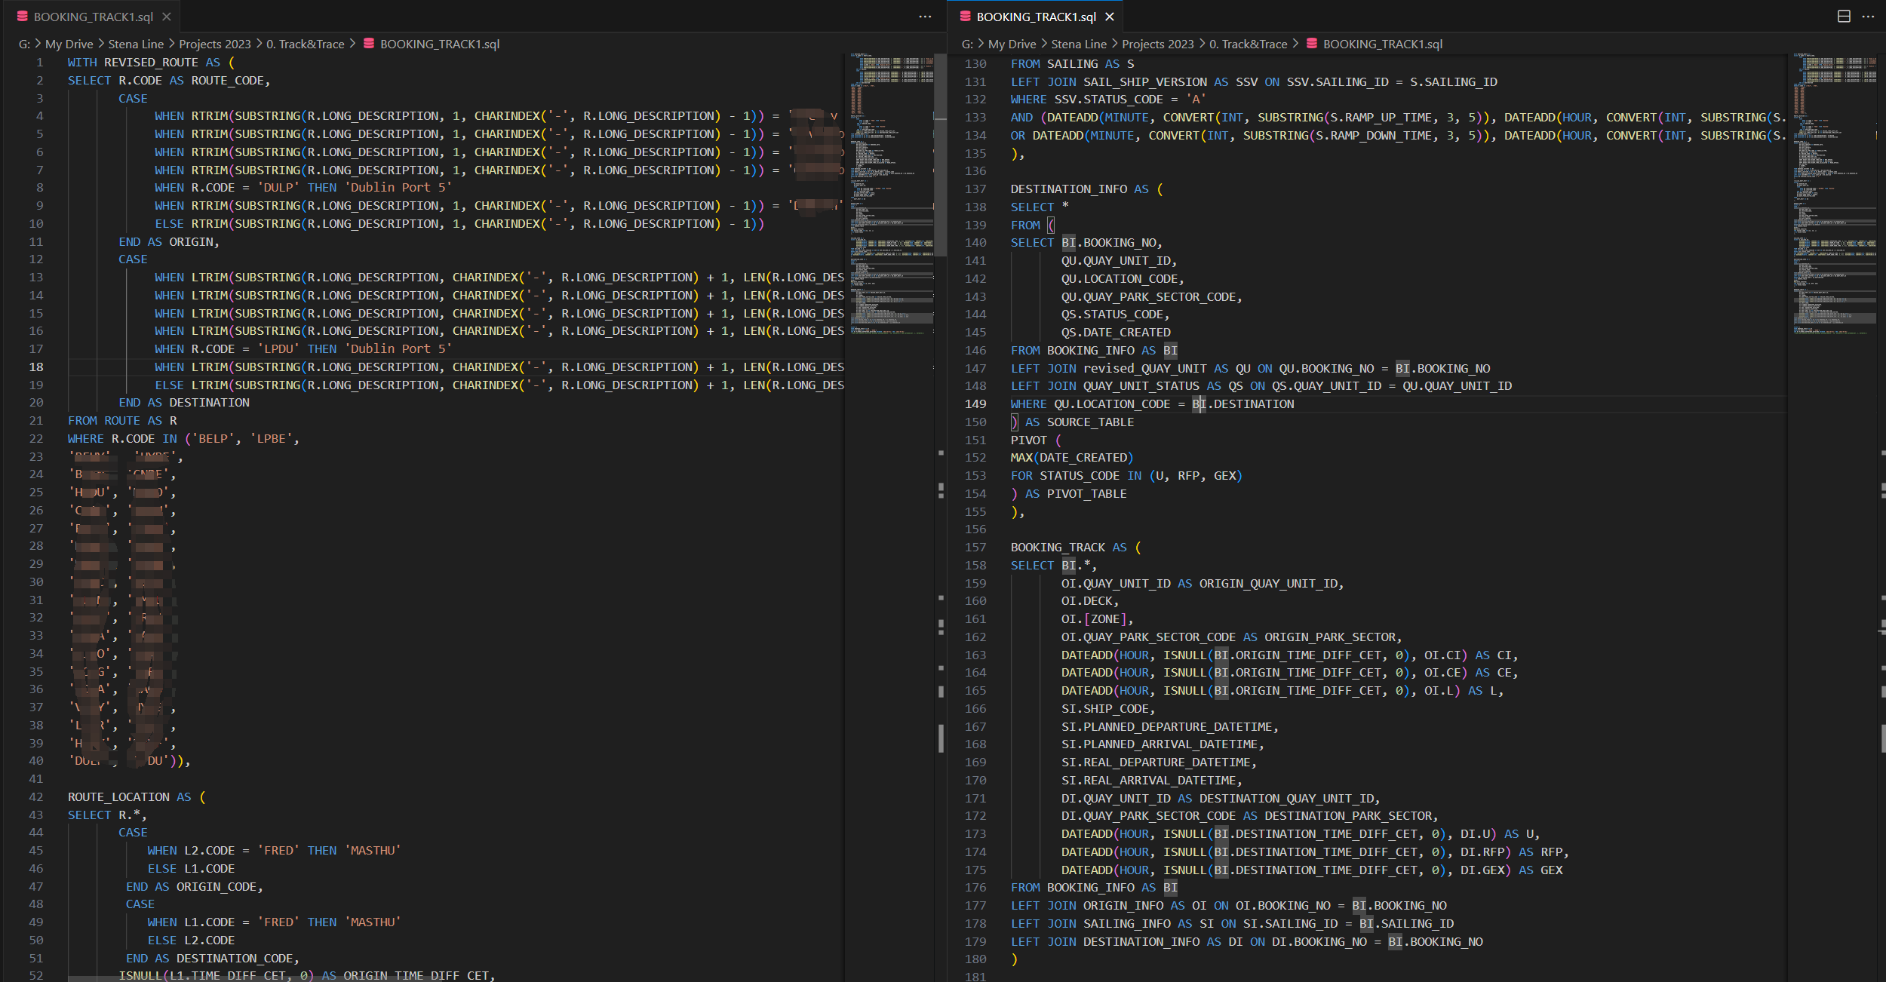Close the left BOOKING_TRACK1.sql tab
The image size is (1886, 982).
[167, 17]
